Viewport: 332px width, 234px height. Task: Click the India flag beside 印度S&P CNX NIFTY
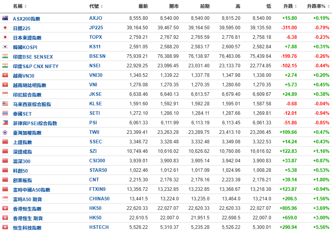coord(5,66)
